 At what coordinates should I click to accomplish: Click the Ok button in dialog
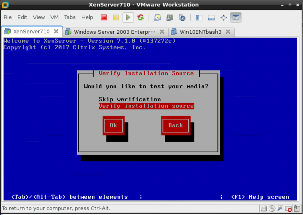(113, 126)
